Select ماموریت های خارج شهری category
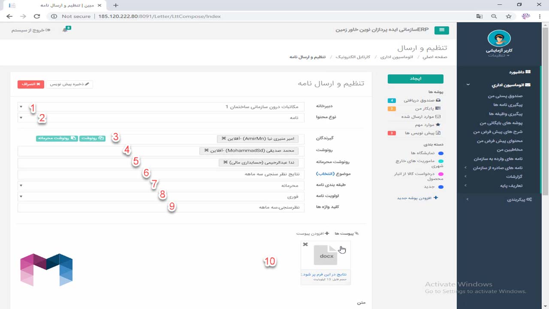The image size is (549, 309). [419, 164]
